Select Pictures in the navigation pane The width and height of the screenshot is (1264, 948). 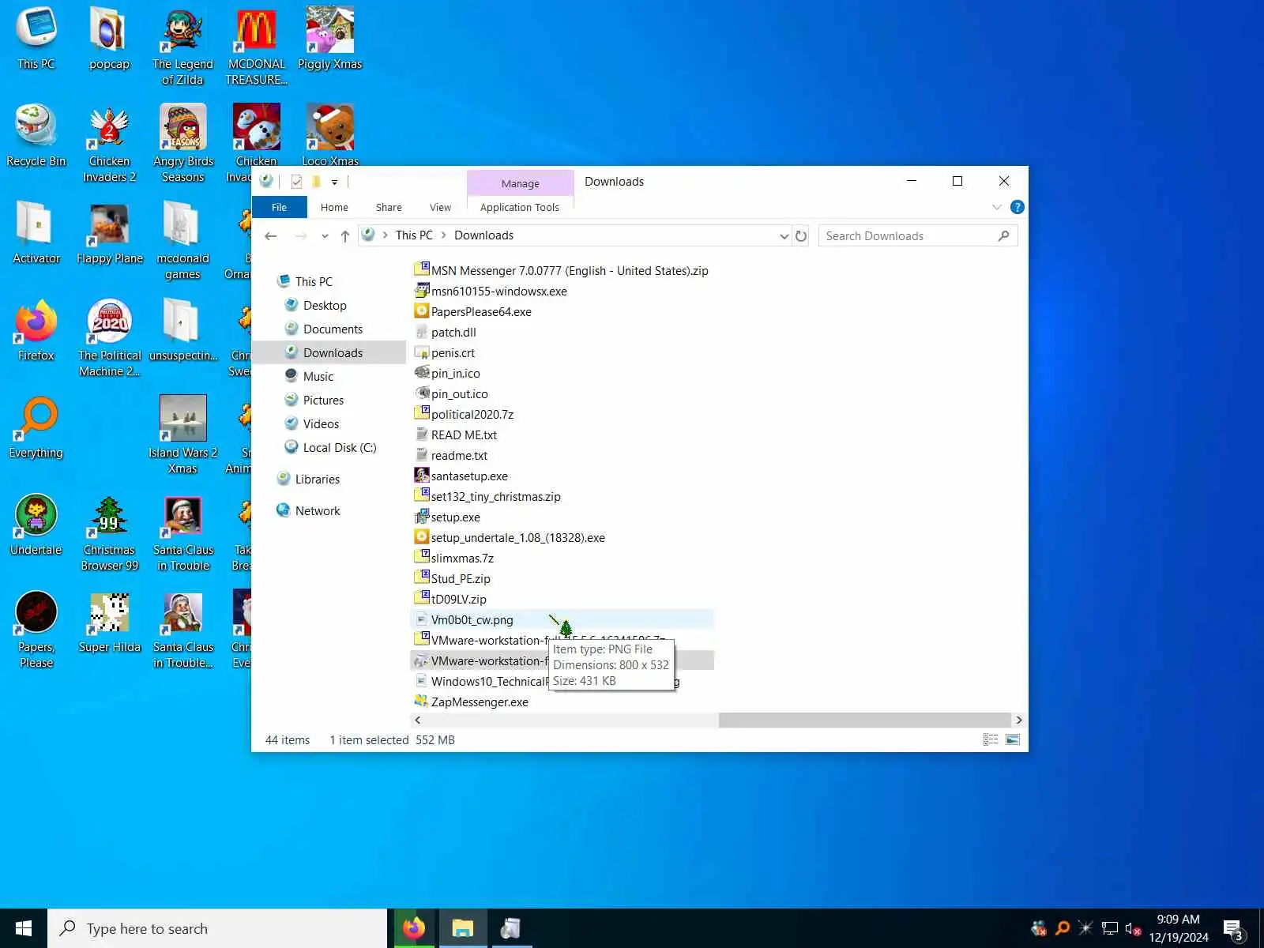click(323, 400)
